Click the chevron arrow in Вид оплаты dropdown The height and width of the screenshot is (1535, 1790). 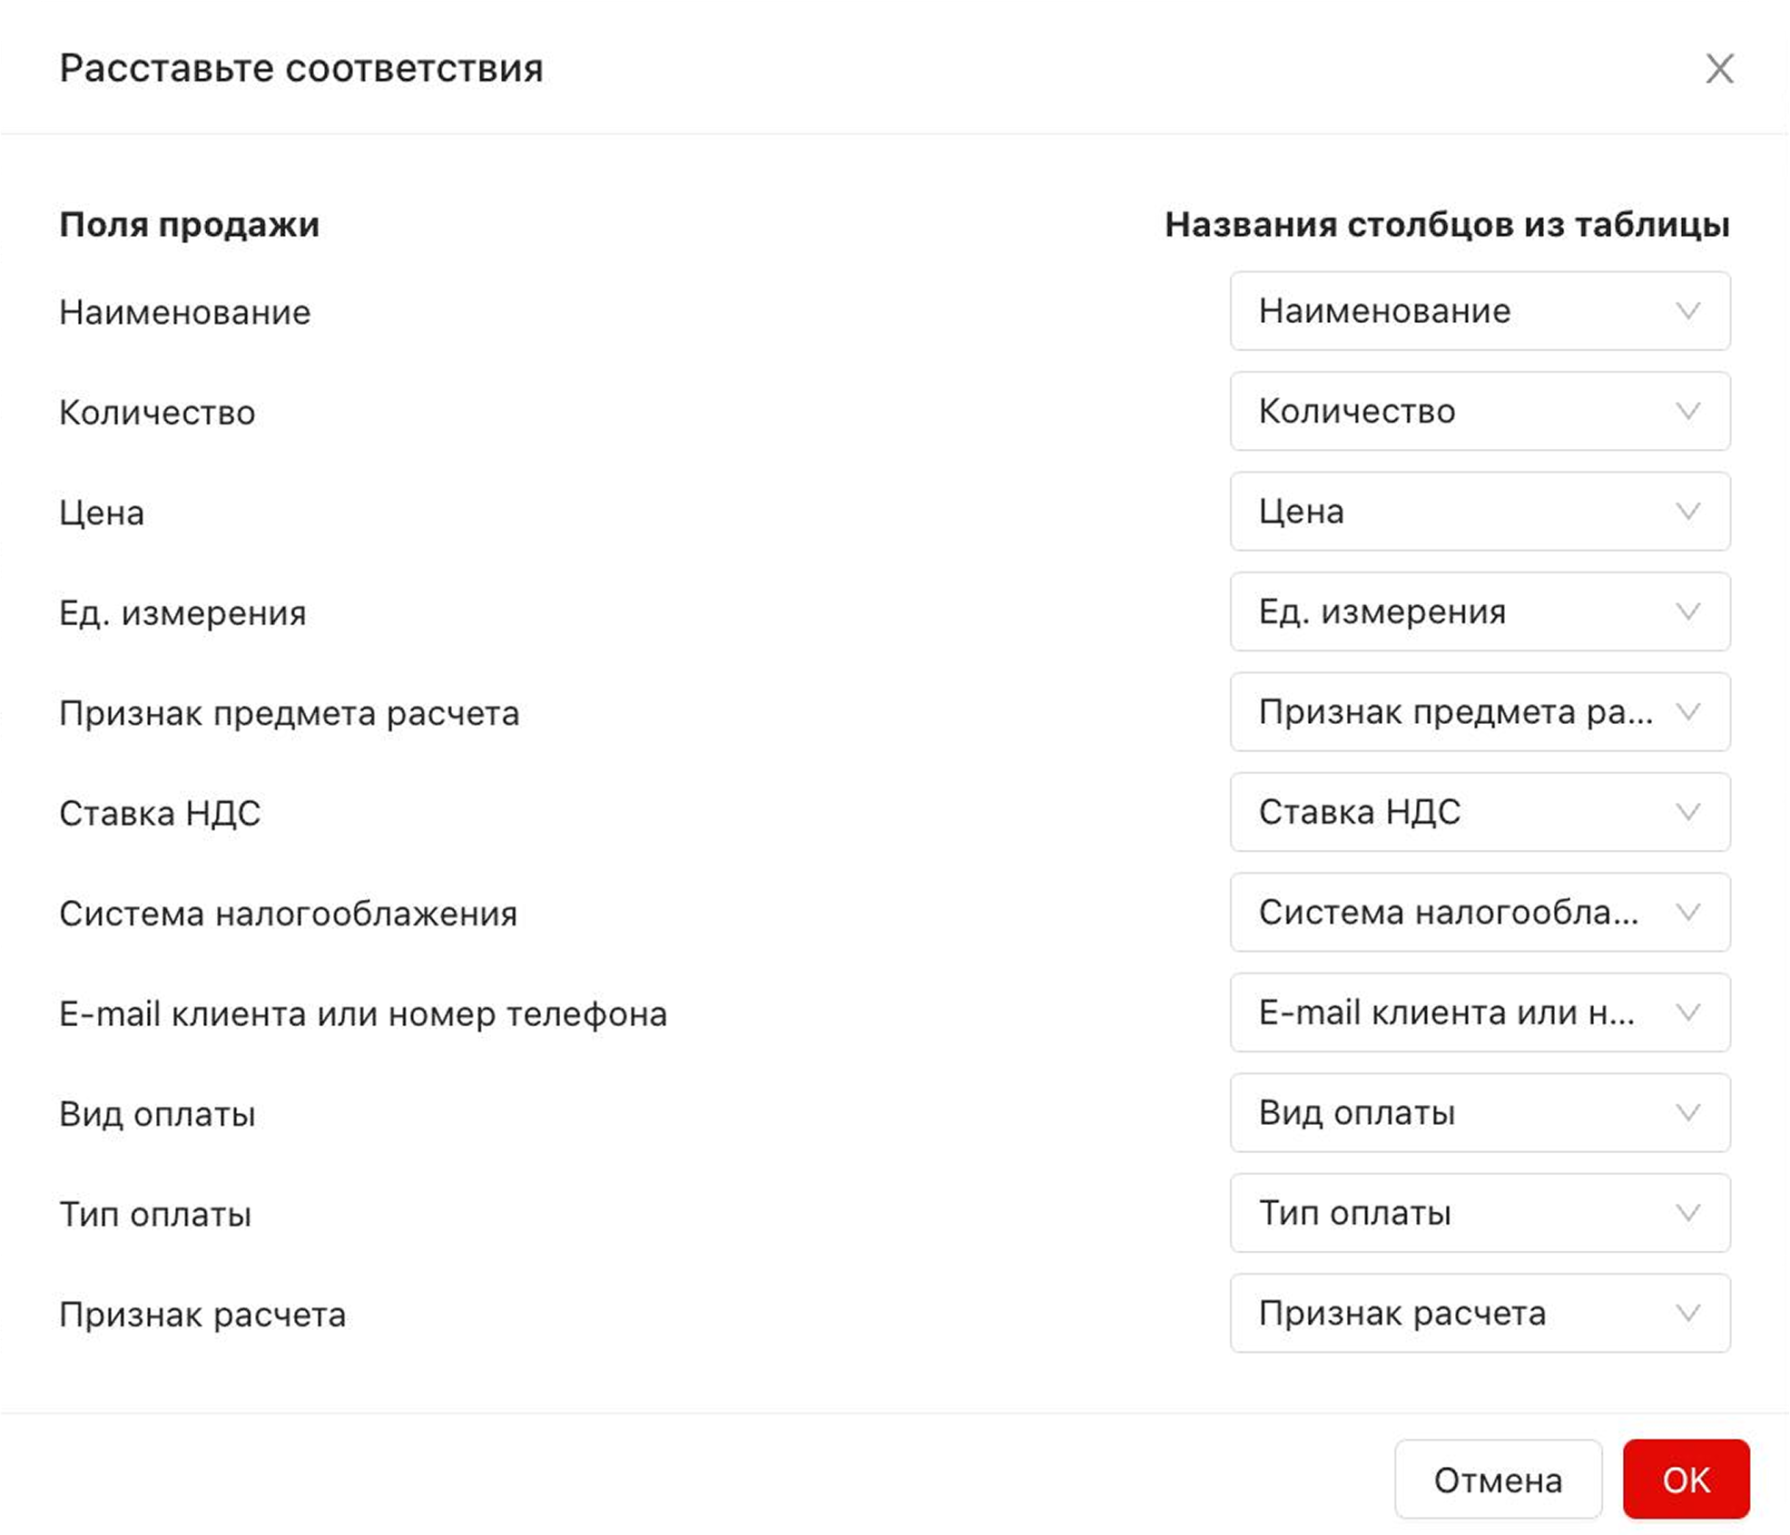click(x=1687, y=1113)
